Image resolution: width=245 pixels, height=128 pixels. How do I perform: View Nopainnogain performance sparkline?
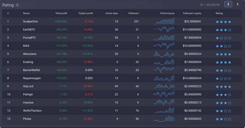click(x=164, y=78)
